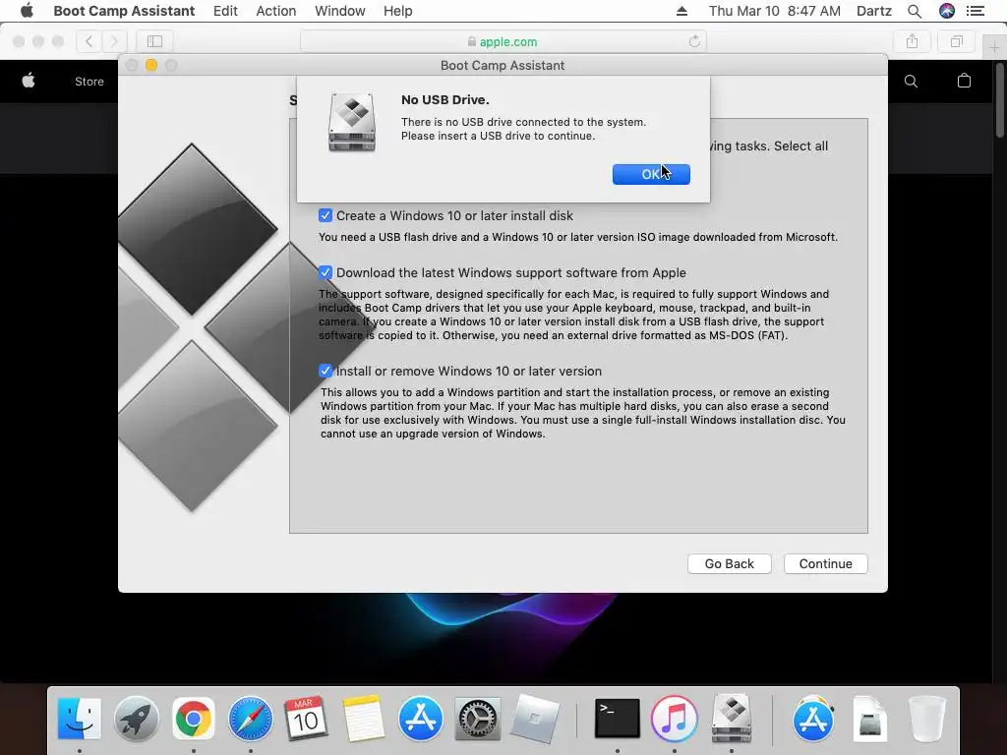Click the date and time in menu bar

pos(775,11)
